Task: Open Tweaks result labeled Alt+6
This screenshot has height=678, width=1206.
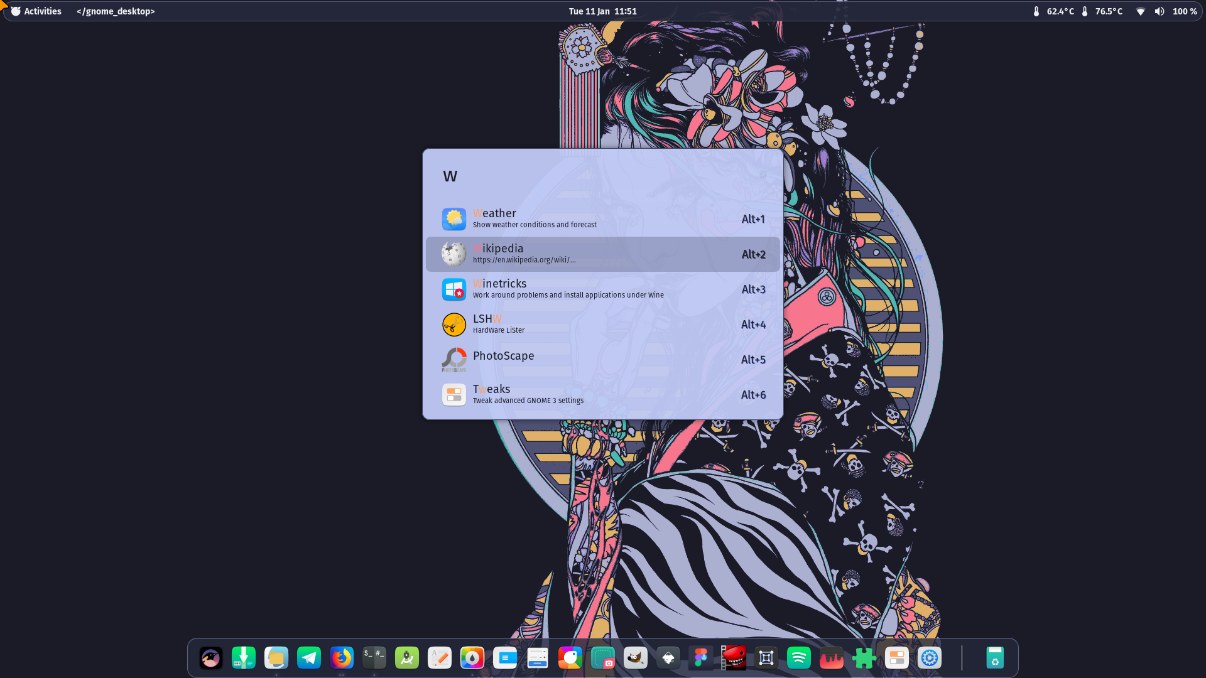Action: pos(603,395)
